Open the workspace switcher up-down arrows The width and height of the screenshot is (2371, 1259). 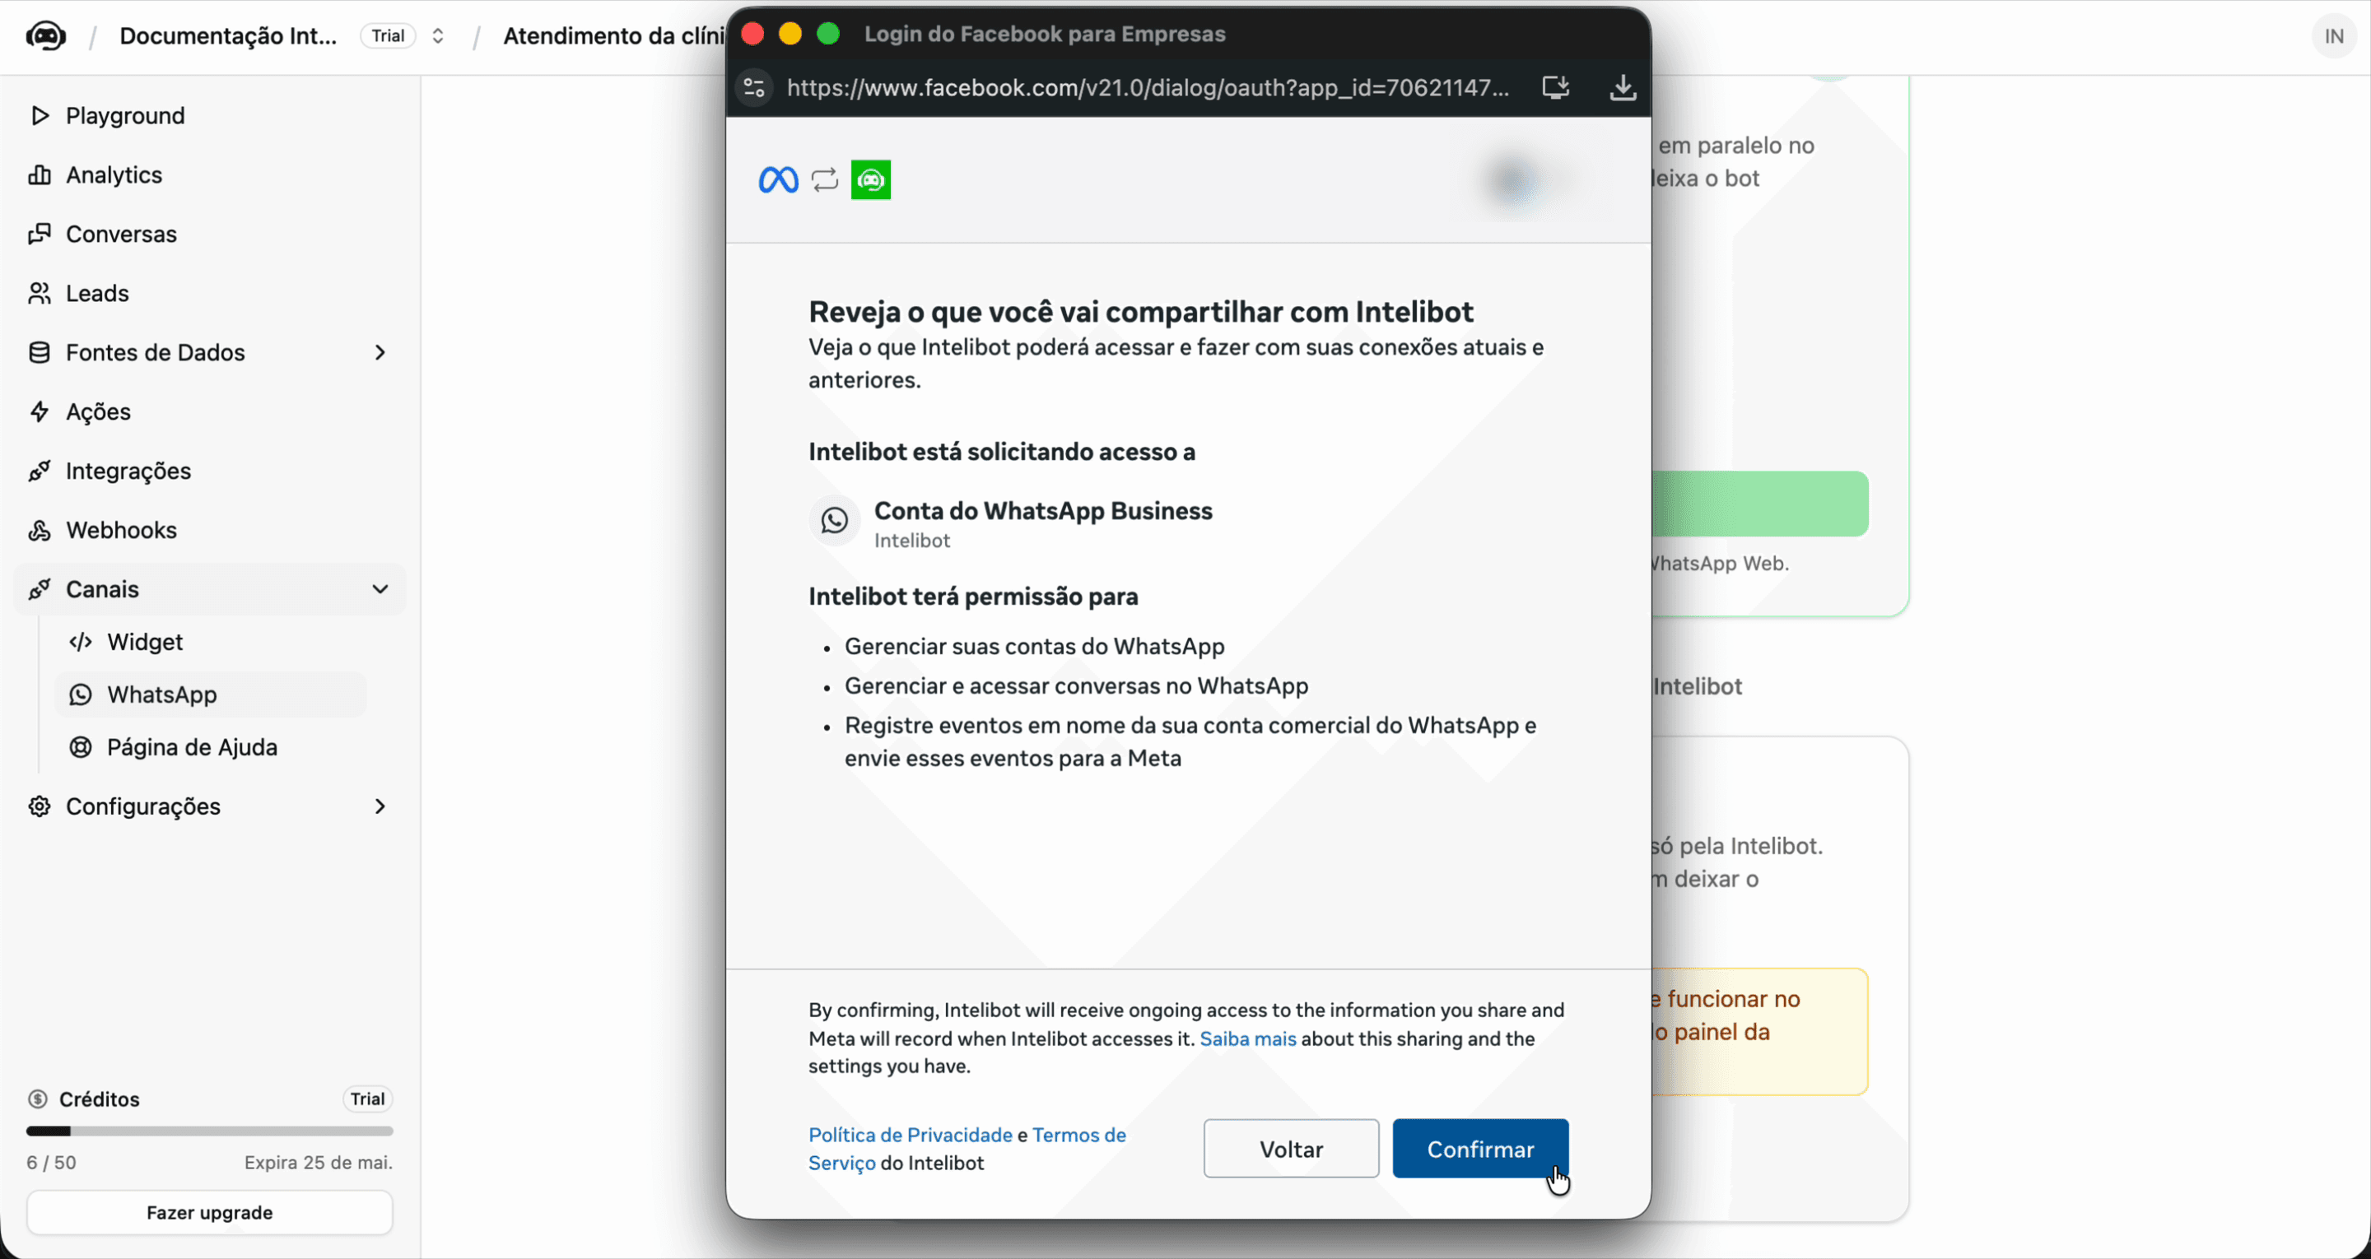(x=438, y=36)
